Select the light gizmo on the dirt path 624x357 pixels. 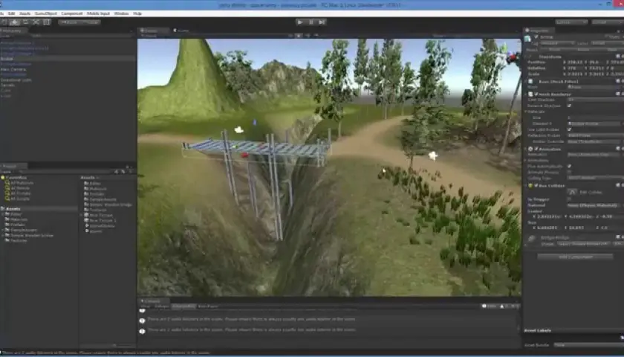[x=433, y=155]
